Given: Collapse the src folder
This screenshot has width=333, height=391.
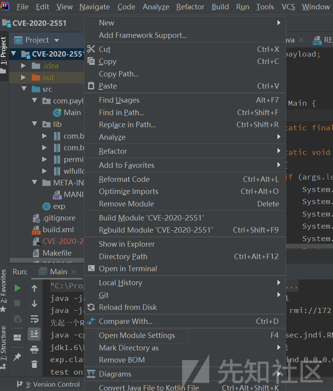Looking at the screenshot, I should tap(24, 89).
